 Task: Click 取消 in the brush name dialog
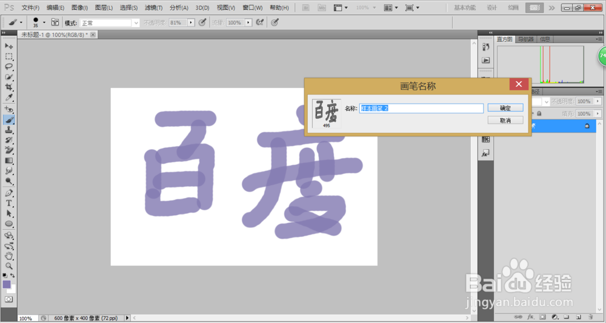(x=505, y=121)
